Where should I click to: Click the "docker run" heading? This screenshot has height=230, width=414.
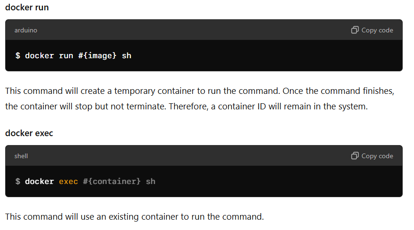click(27, 8)
